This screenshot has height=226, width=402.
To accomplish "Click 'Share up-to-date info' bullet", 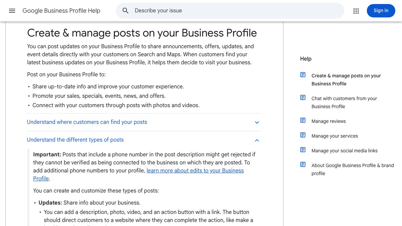I will pyautogui.click(x=108, y=86).
